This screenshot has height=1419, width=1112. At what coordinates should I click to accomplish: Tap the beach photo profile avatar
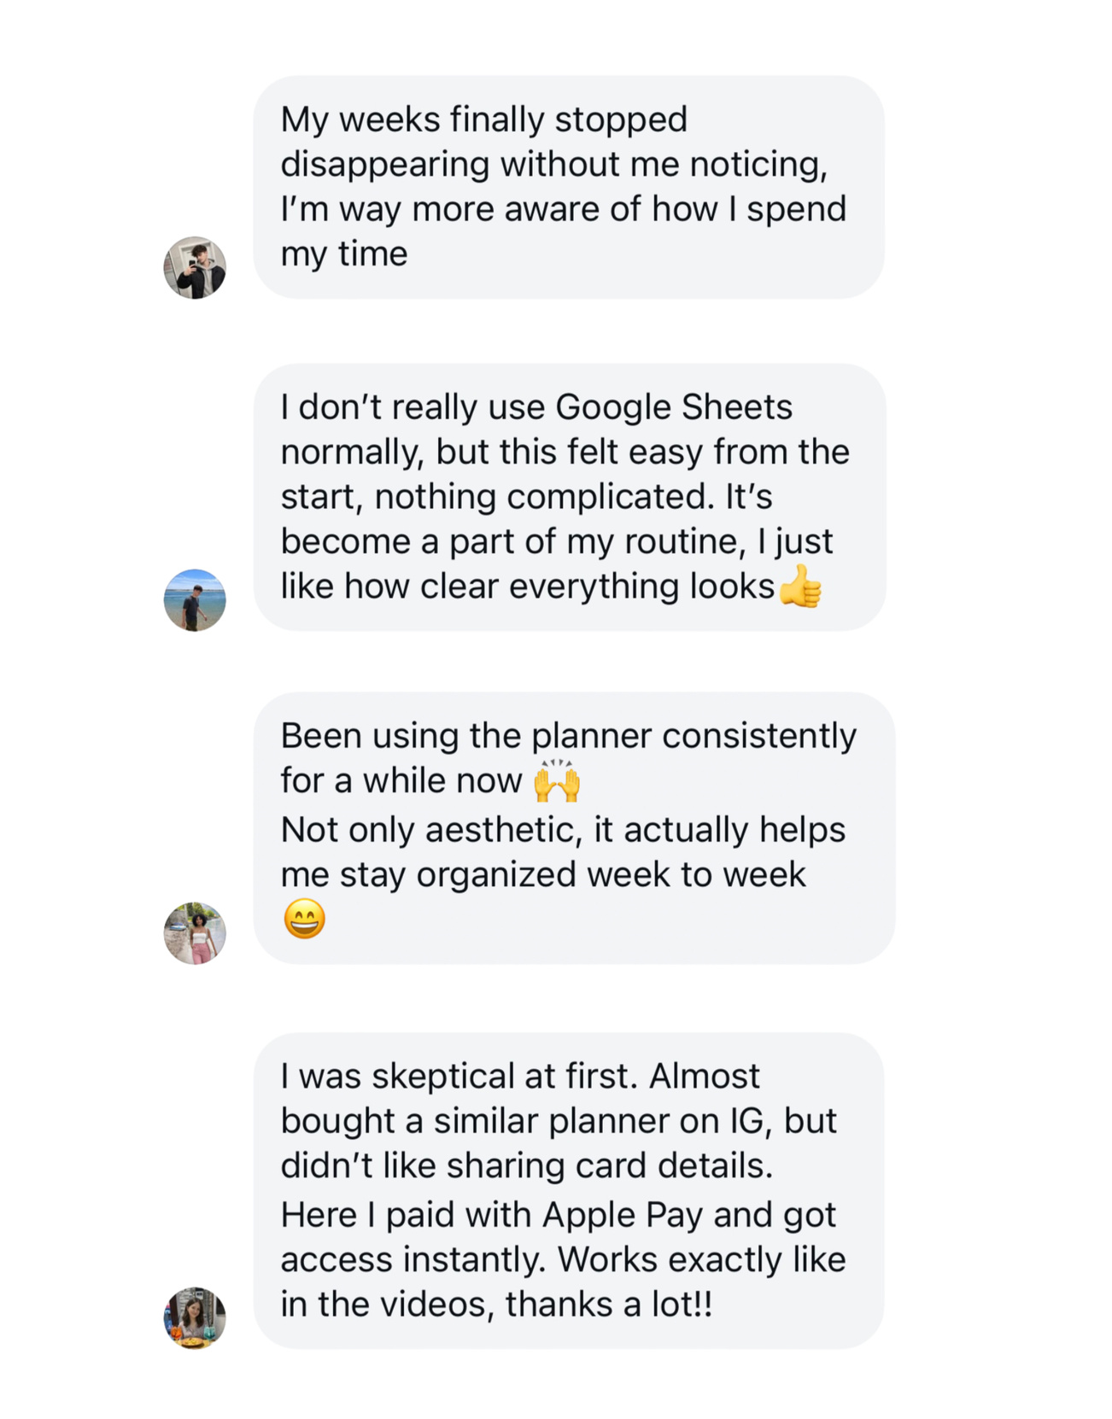[x=195, y=600]
